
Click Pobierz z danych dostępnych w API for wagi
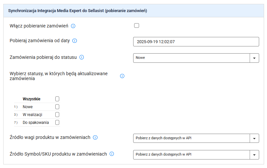(164, 138)
